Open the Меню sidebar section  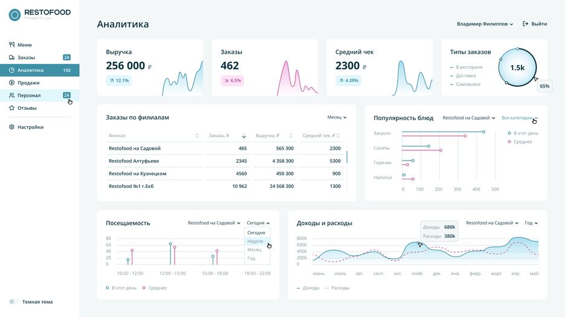pos(40,45)
